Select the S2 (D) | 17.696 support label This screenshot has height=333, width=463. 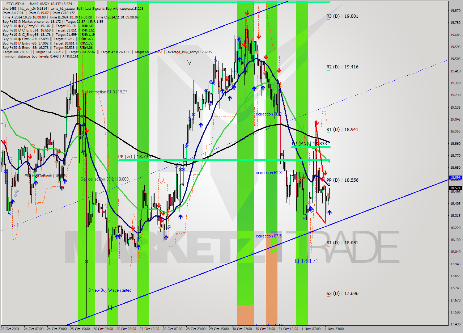point(342,293)
